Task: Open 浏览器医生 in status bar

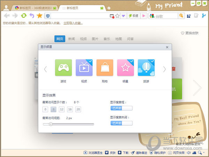Action: [x=93, y=152]
